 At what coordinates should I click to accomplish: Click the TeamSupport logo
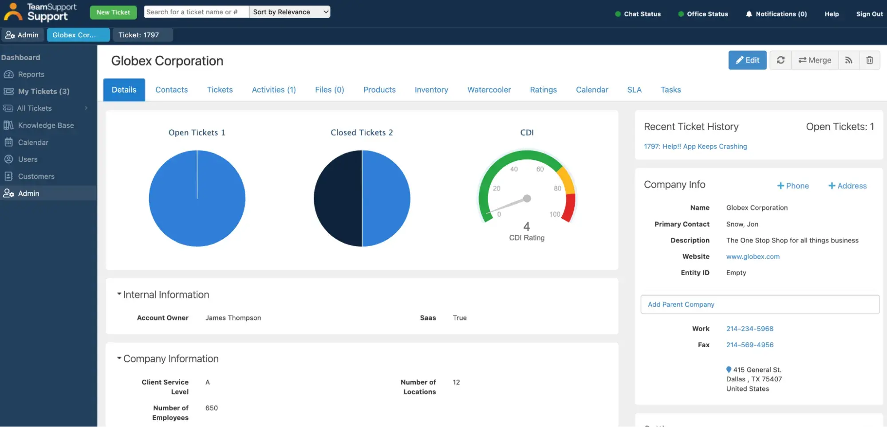pos(40,12)
